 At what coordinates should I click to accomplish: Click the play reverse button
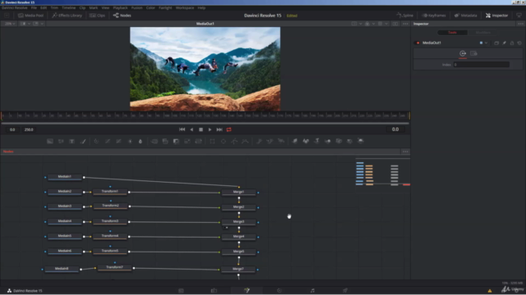(191, 129)
